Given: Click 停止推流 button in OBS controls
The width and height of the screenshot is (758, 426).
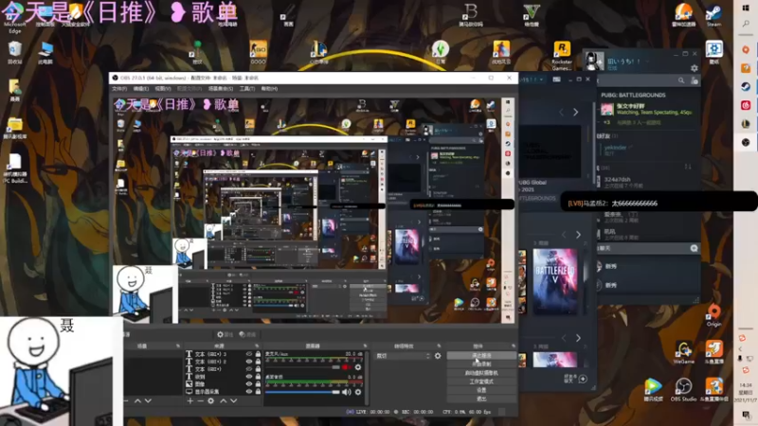Looking at the screenshot, I should tap(481, 356).
